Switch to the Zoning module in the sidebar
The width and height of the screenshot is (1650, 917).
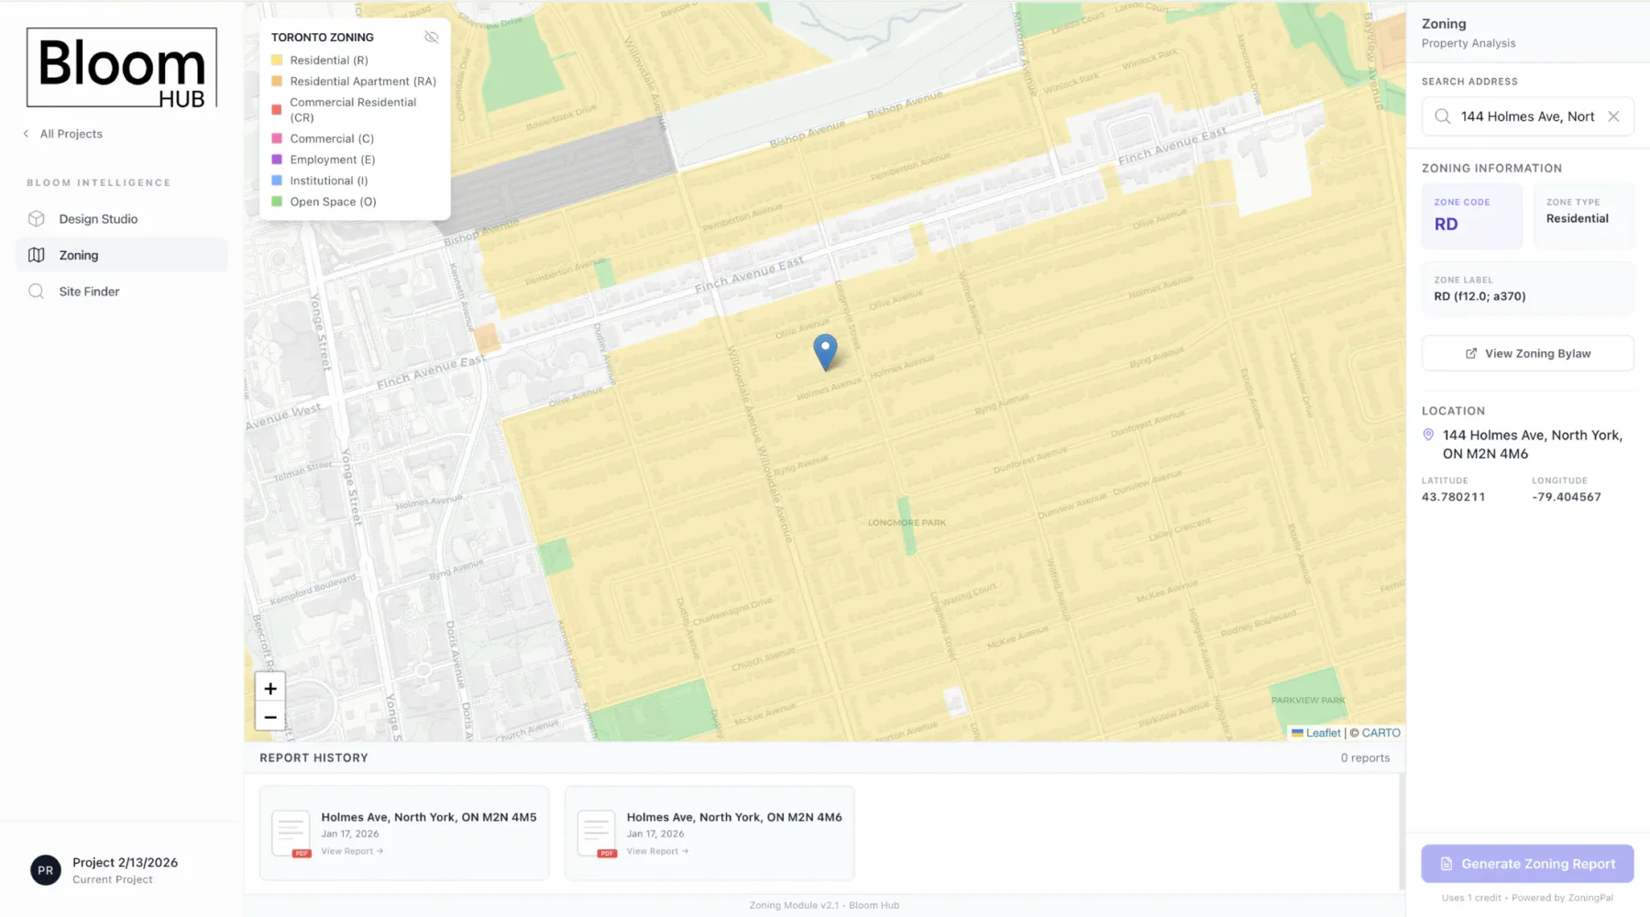79,254
